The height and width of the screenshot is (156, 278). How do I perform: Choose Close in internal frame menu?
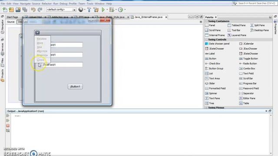coord(40,60)
